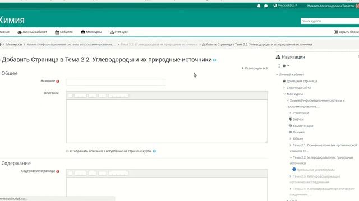The image size is (359, 201).
Task: Expand Тема 2.1 tree node
Action: coord(291,145)
